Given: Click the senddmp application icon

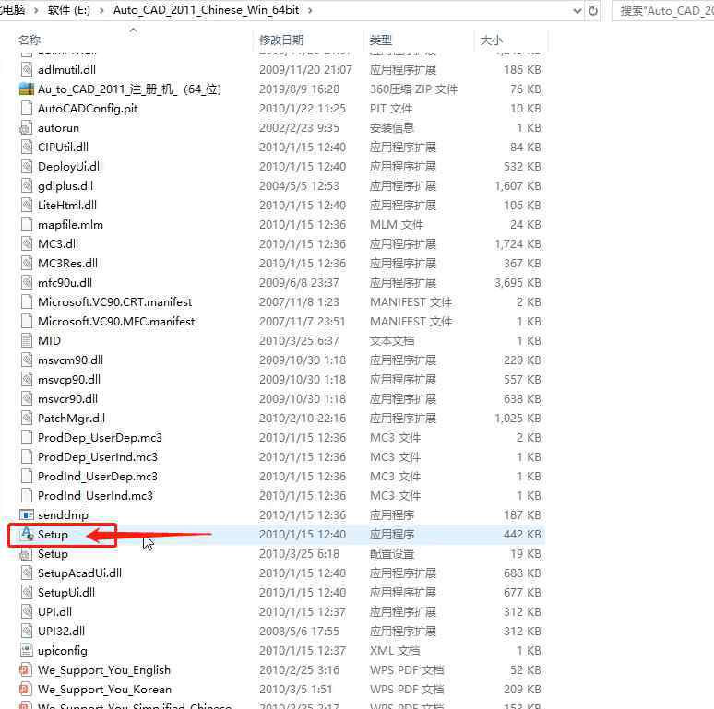Looking at the screenshot, I should tap(27, 515).
